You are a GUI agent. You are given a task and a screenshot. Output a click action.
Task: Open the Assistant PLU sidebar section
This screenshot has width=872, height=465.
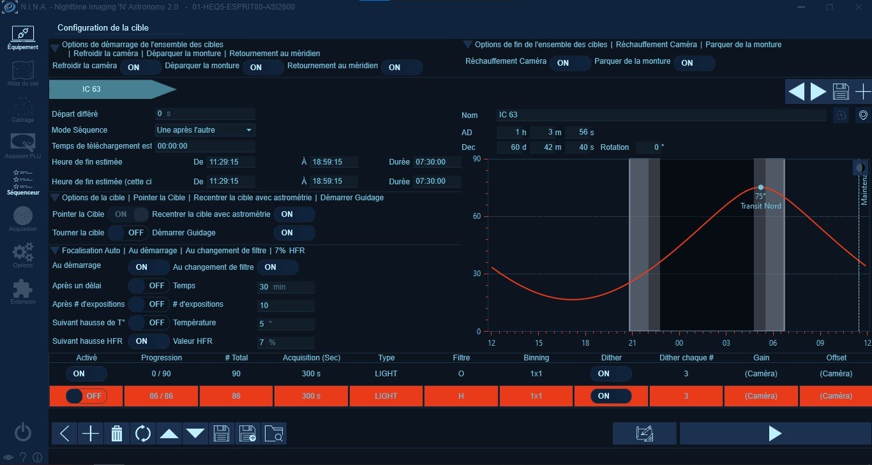click(23, 145)
